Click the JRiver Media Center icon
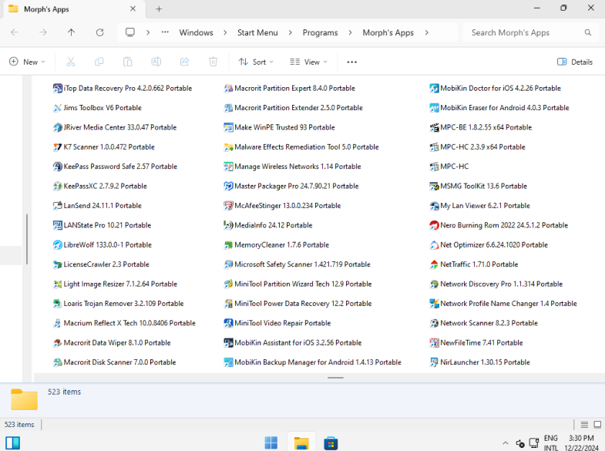This screenshot has height=451, width=605. pos(58,127)
